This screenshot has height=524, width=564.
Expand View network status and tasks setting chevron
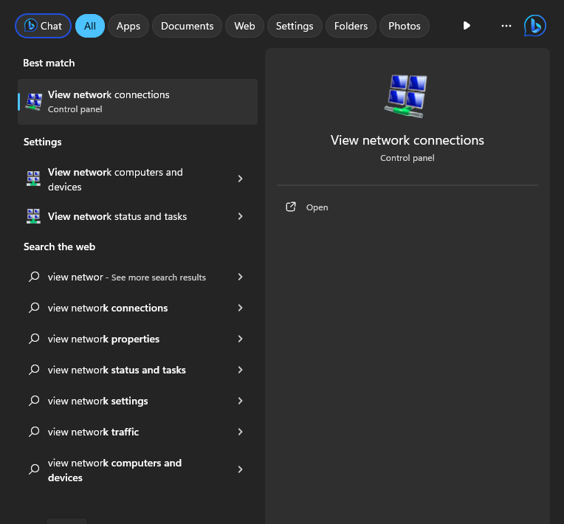[x=240, y=216]
